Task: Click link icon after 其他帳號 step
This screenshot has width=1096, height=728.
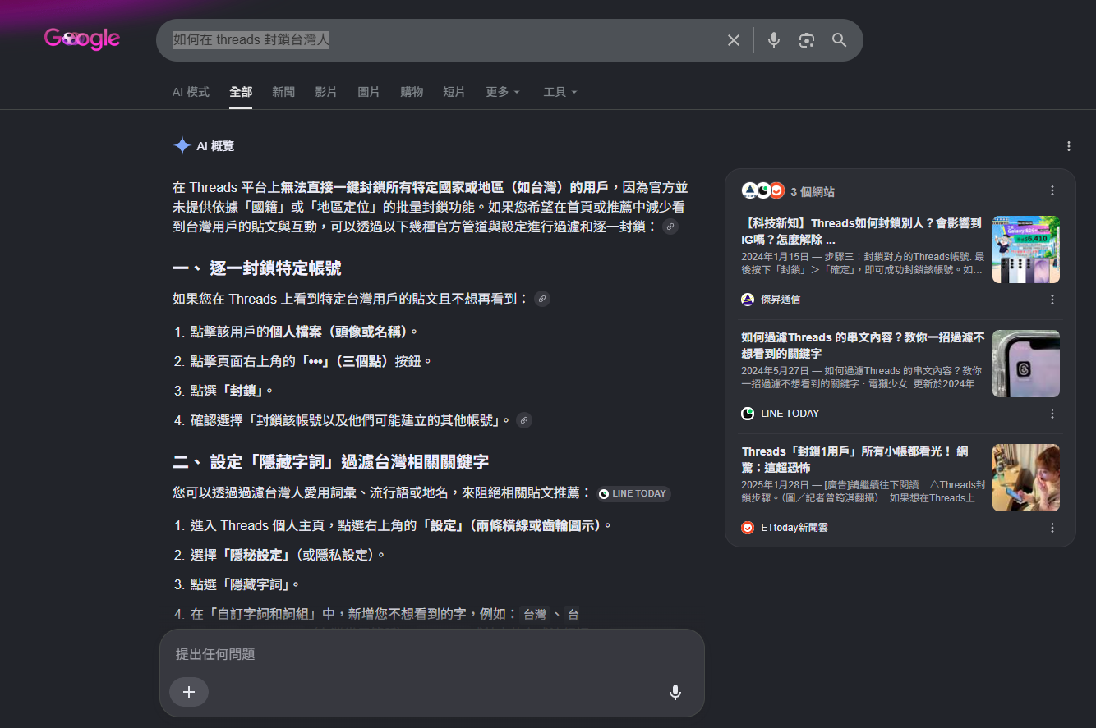Action: coord(523,420)
